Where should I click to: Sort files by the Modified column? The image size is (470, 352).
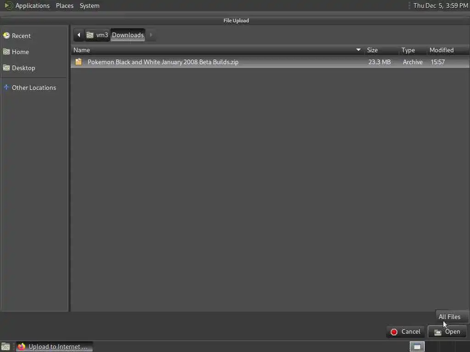[448, 50]
